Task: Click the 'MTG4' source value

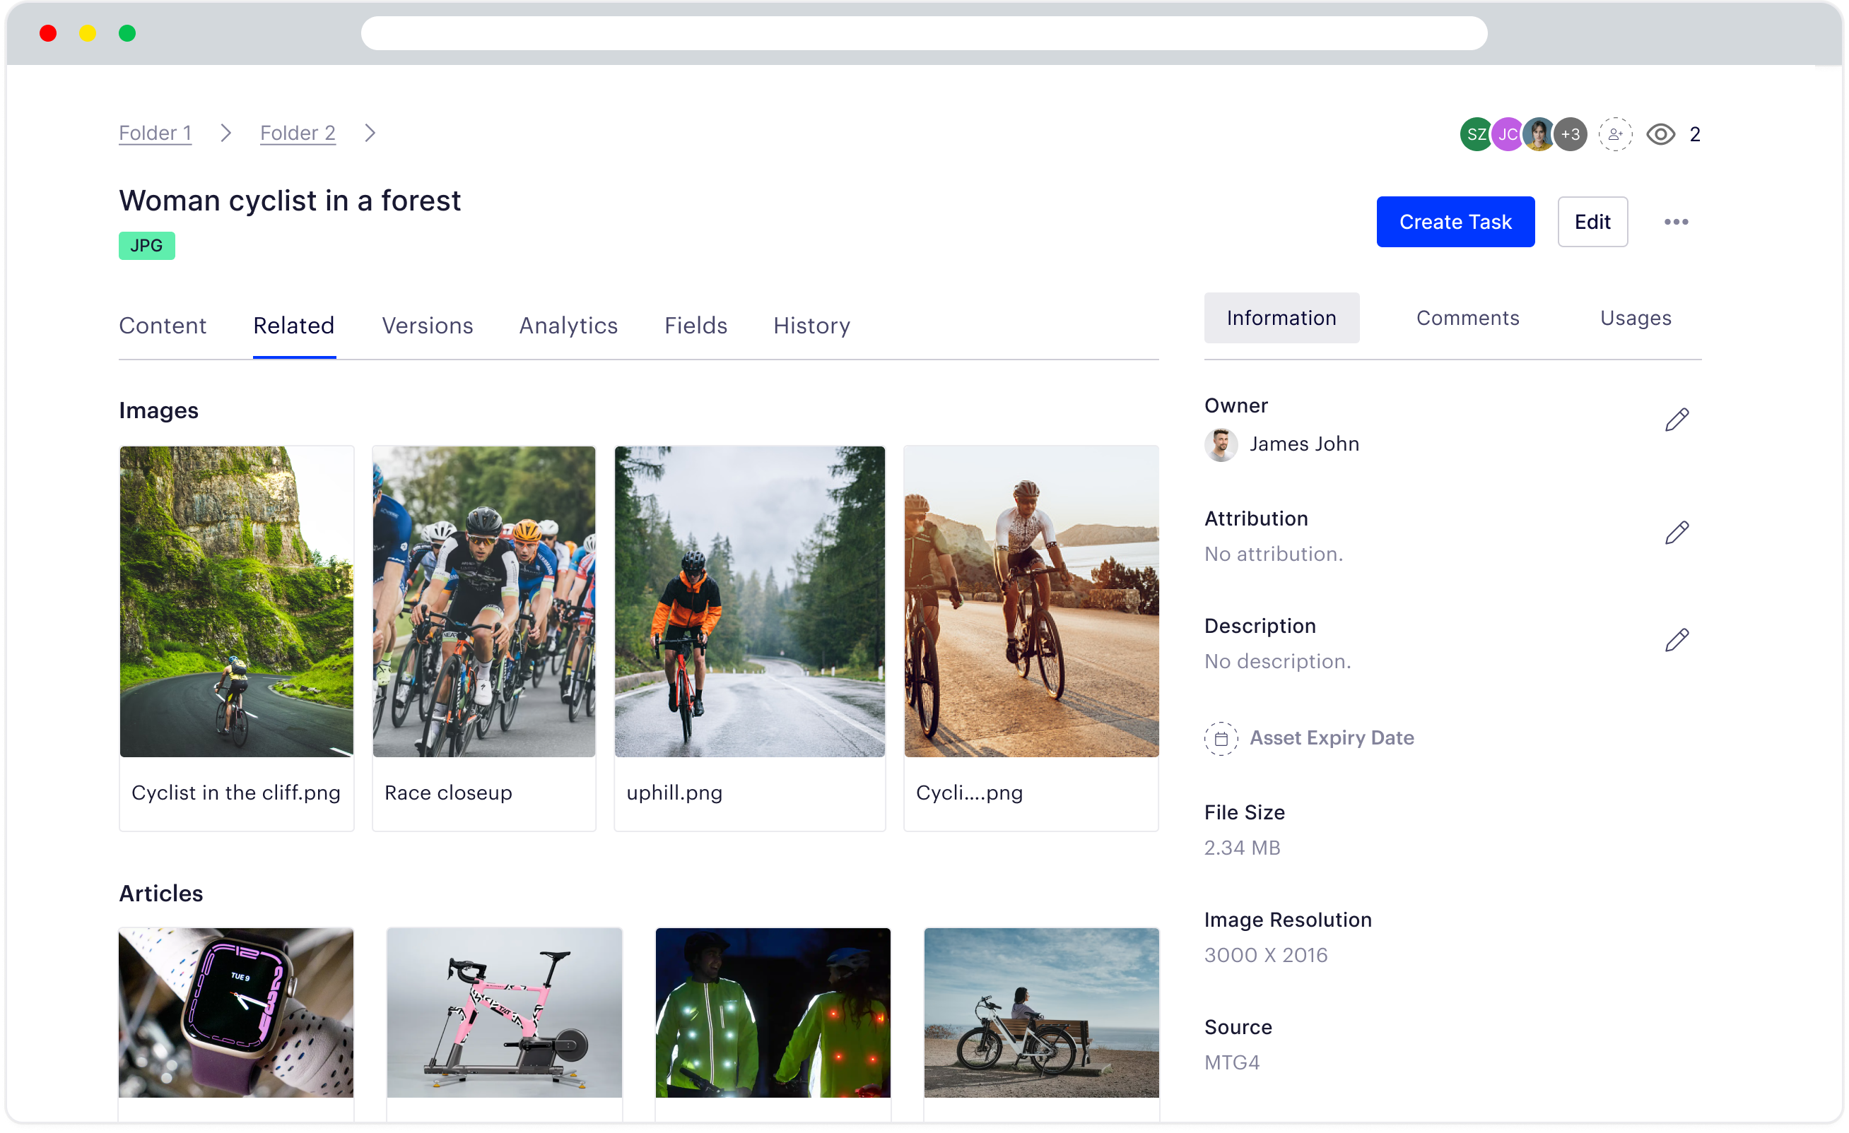Action: (x=1231, y=1062)
